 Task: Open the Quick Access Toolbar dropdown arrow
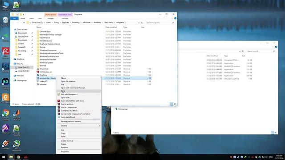24,14
